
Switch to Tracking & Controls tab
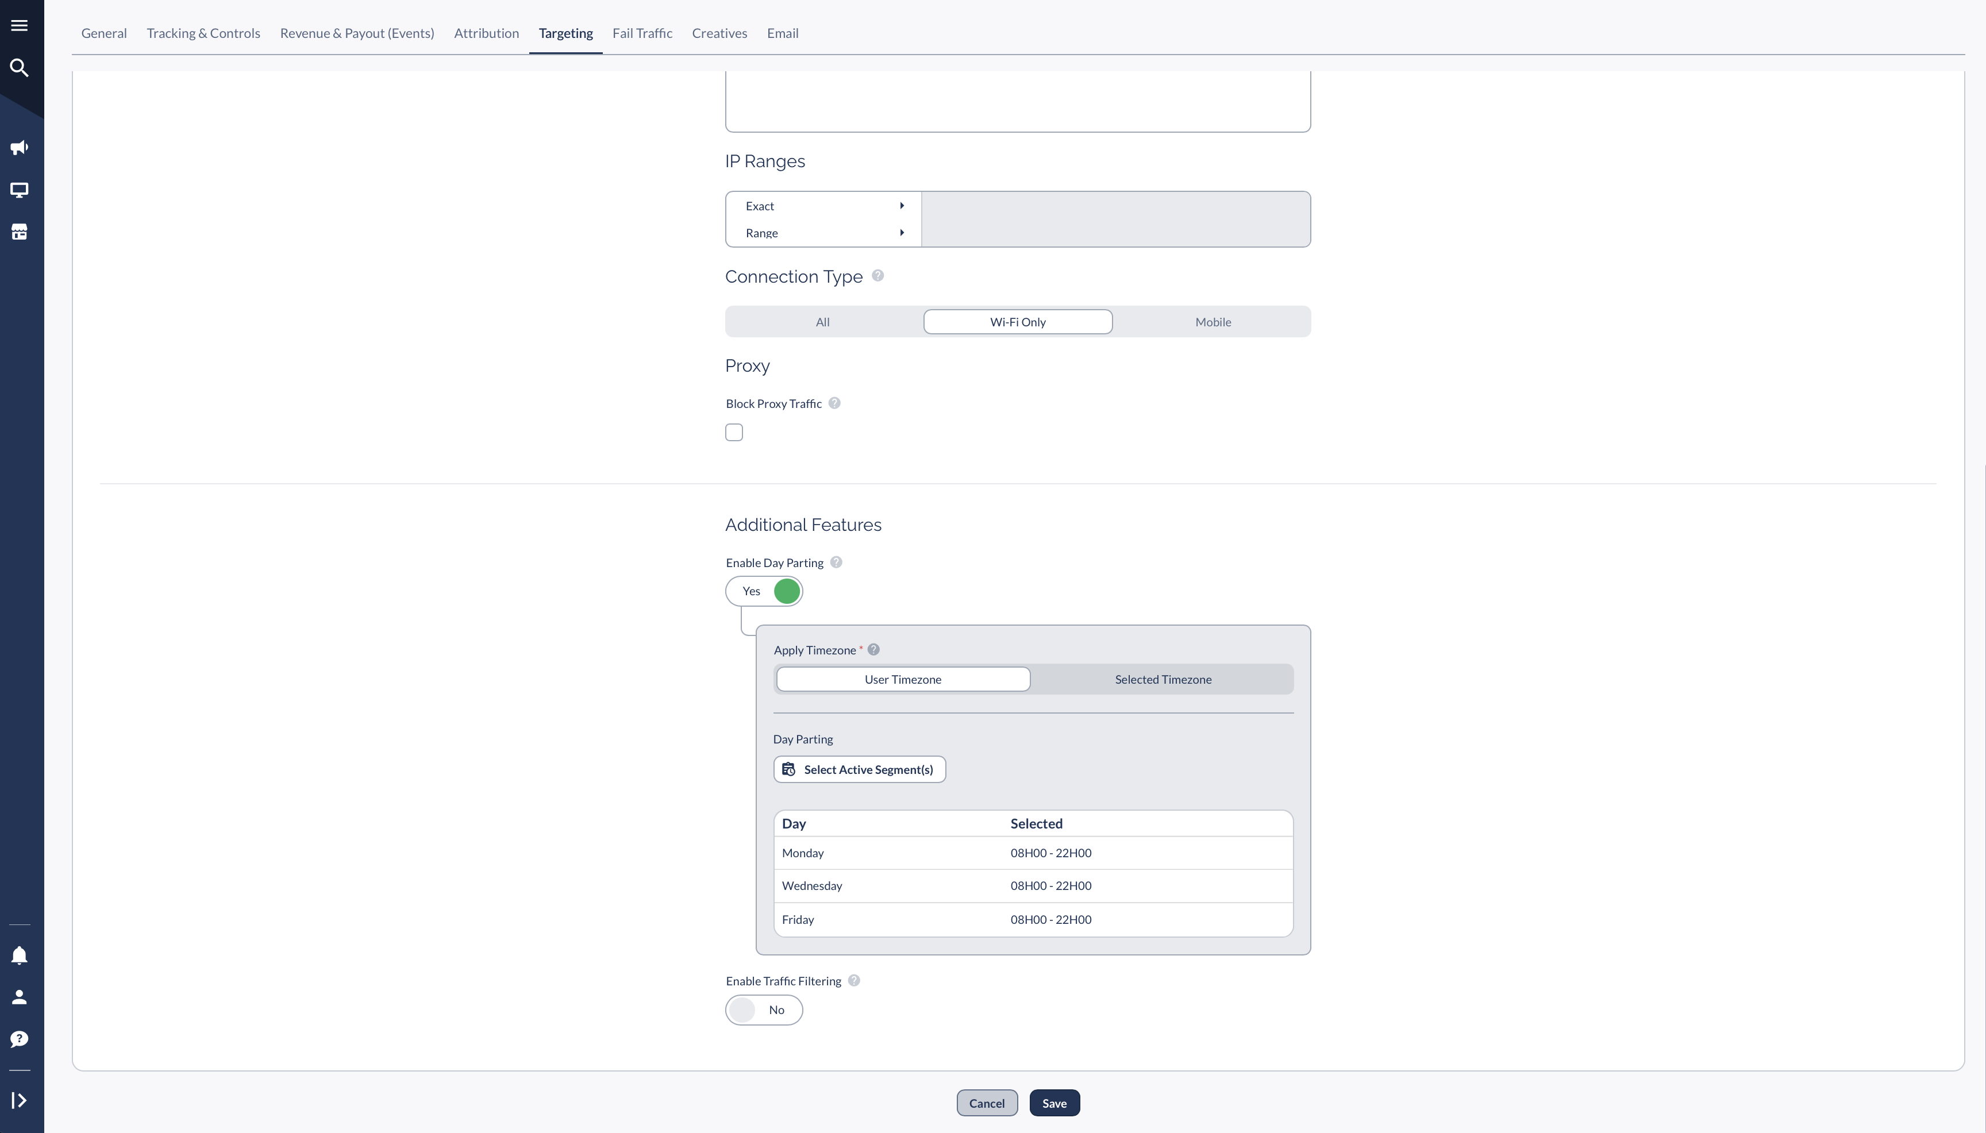tap(204, 33)
